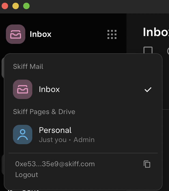Image resolution: width=169 pixels, height=191 pixels.
Task: Select Inbox under Skiff Mail
Action: 83,89
